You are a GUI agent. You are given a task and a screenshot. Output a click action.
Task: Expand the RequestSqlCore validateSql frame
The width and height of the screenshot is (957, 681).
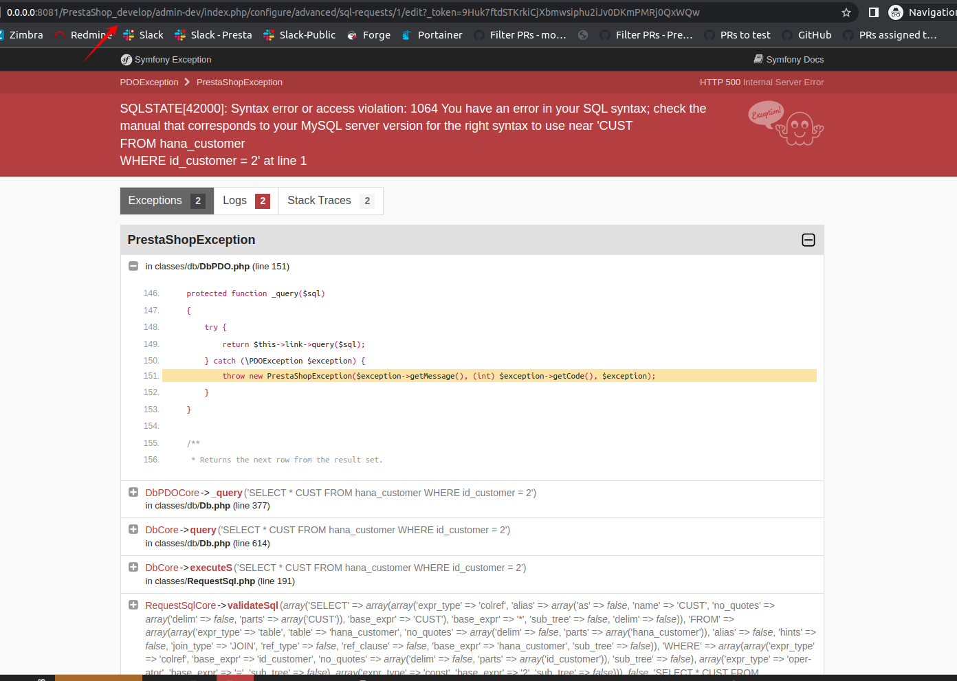pyautogui.click(x=133, y=605)
